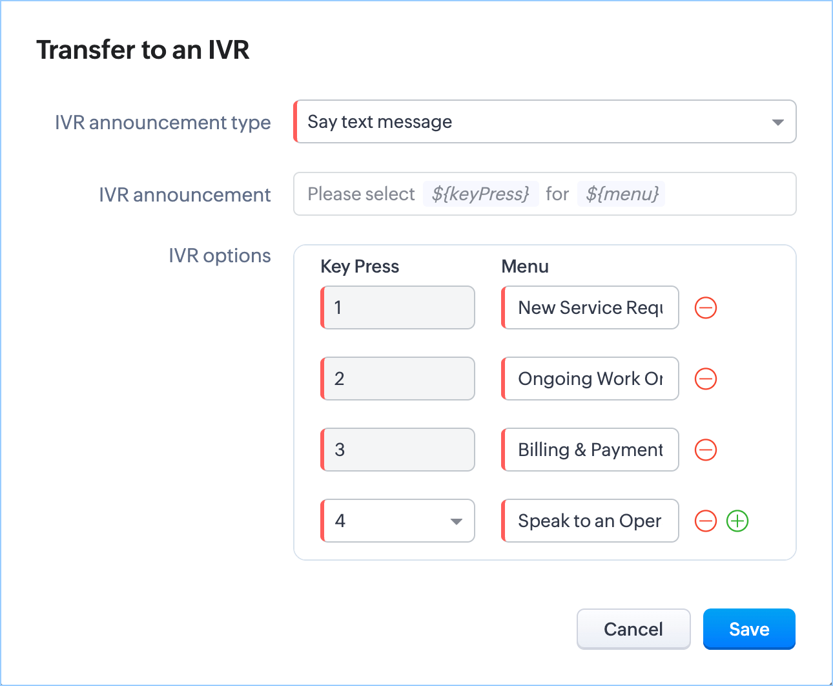This screenshot has width=833, height=686.
Task: Remove the Billing & Payment option row
Action: pos(705,450)
